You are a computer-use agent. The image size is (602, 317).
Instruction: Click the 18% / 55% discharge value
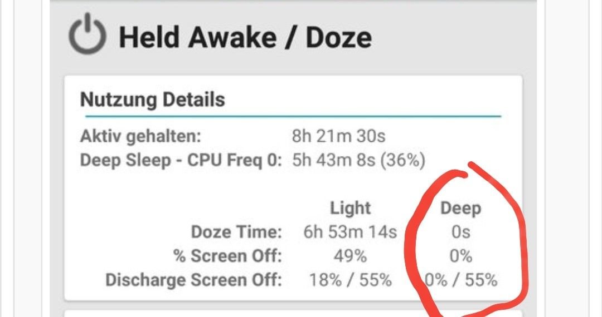point(351,280)
